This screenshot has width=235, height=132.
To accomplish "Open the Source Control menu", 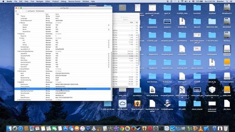I will pos(74,1).
